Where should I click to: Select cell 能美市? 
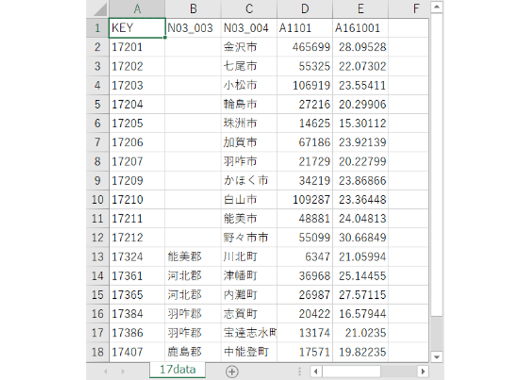(249, 219)
